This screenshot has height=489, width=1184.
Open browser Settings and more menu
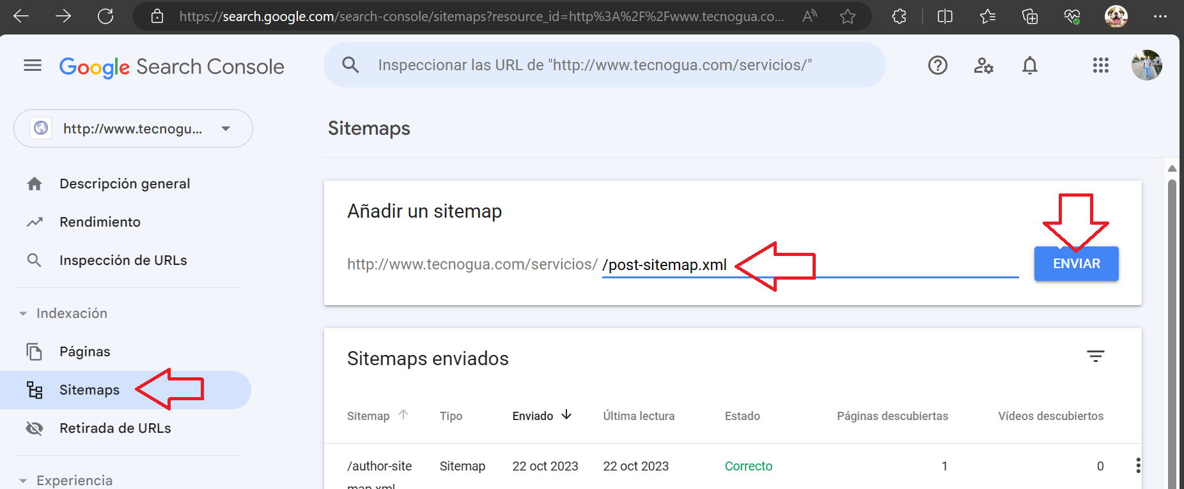(1160, 17)
